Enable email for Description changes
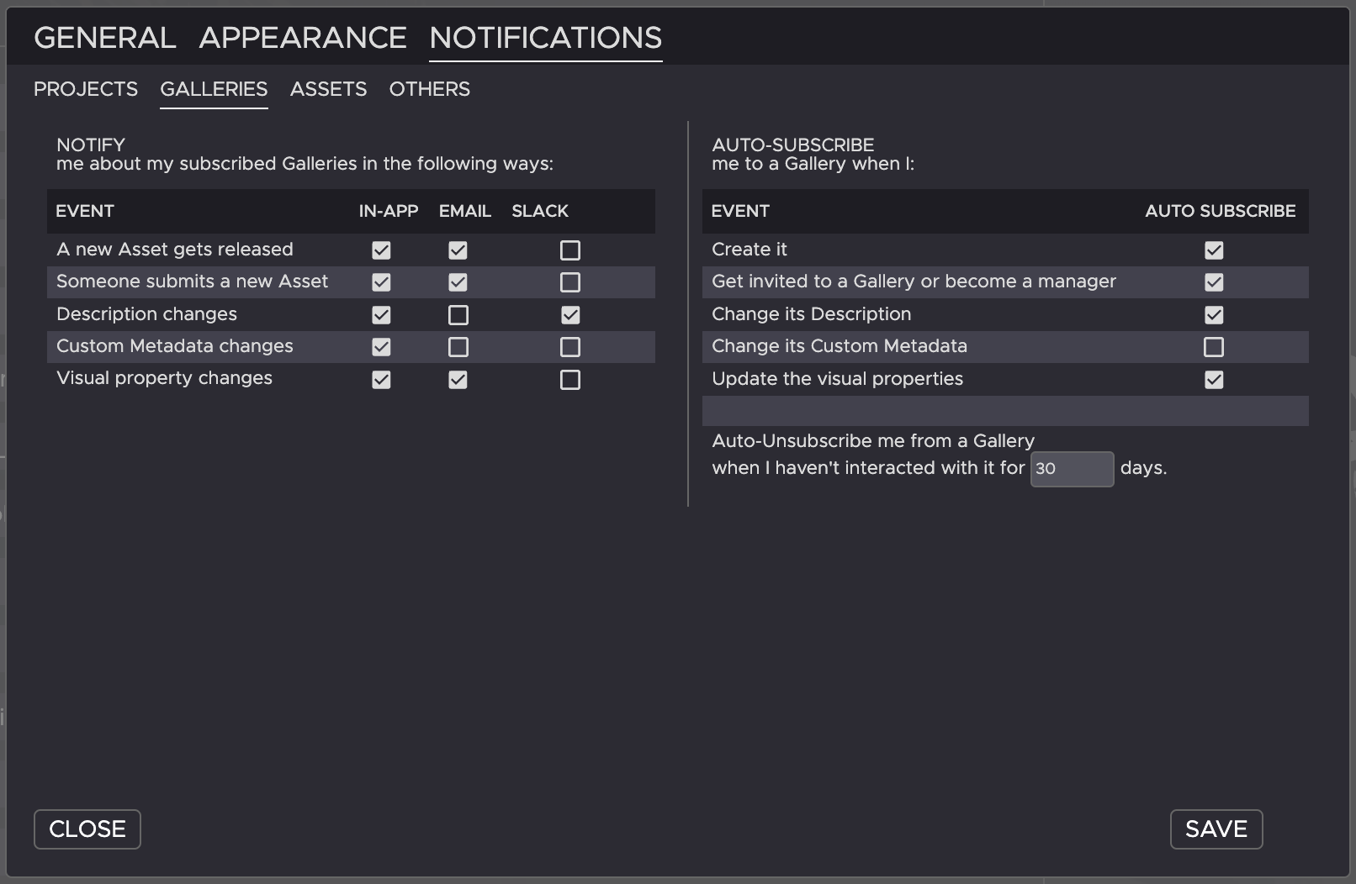1356x884 pixels. coord(458,315)
